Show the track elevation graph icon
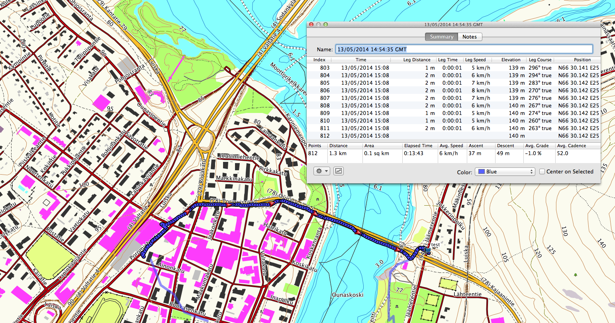 [x=339, y=171]
